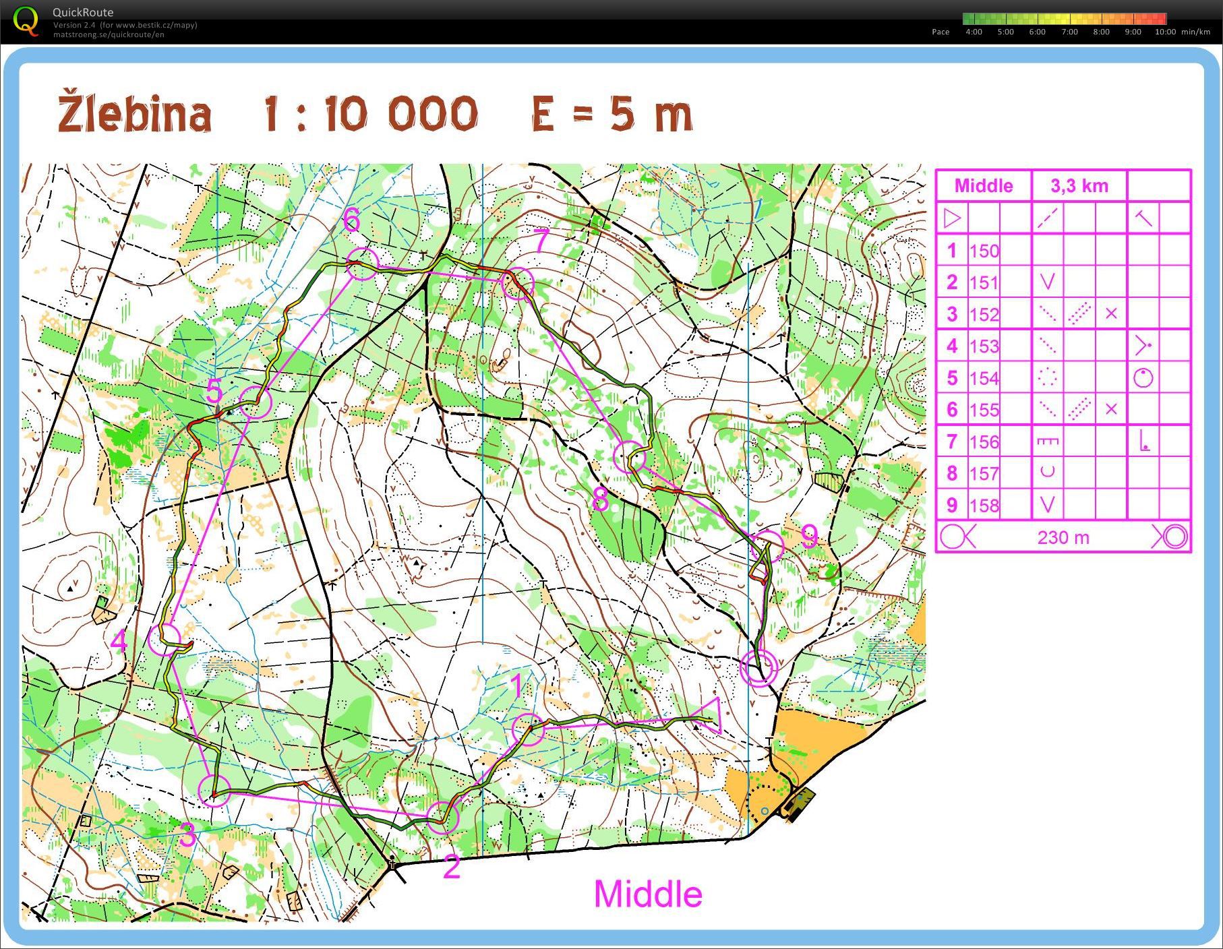Click the '10:00 min/km' pace label

pos(1182,32)
